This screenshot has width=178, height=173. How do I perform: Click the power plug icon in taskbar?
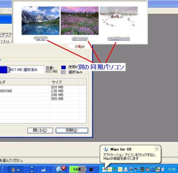(91, 169)
